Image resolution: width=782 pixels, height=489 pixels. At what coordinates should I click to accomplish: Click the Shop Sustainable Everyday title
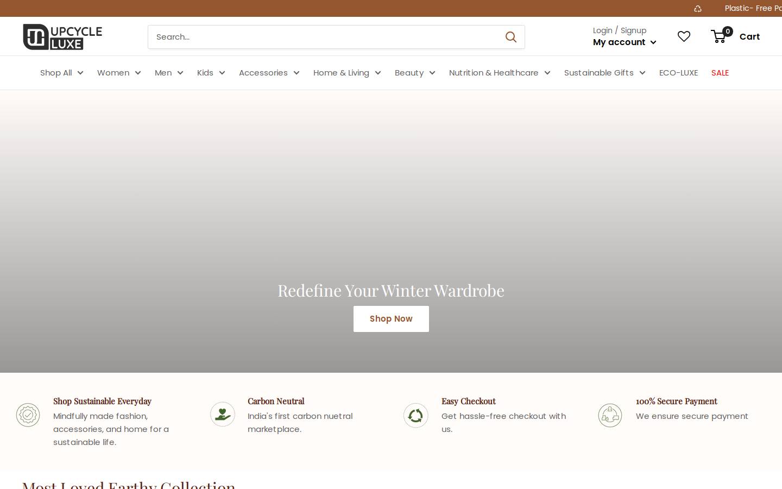[102, 401]
